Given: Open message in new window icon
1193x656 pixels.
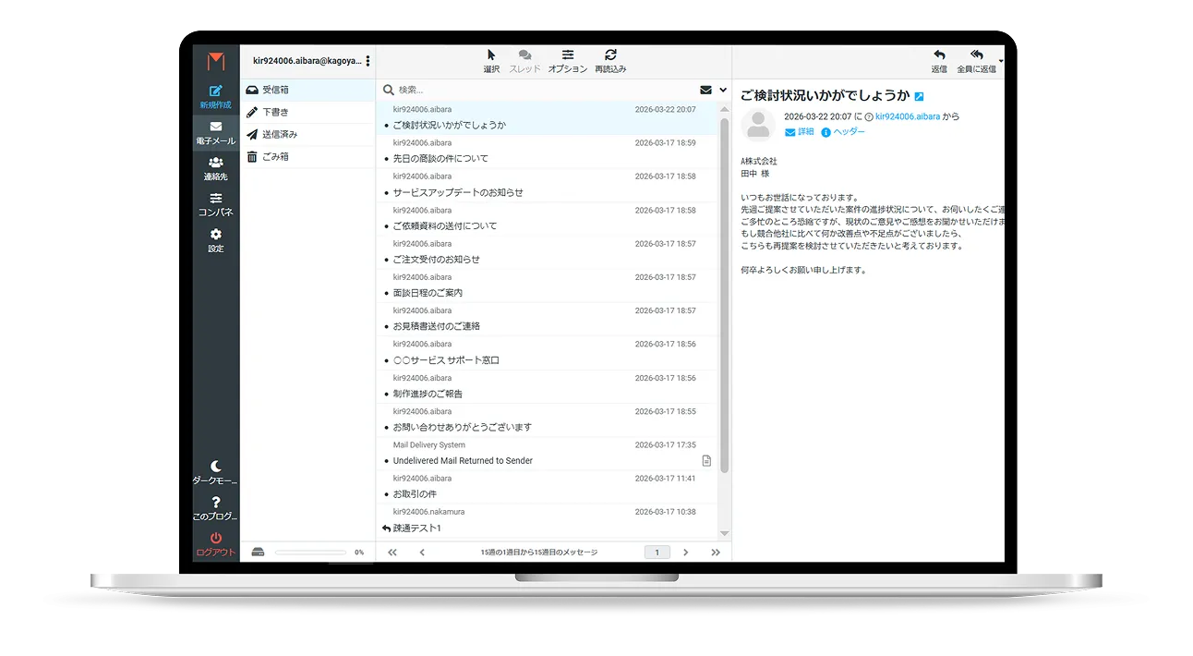Looking at the screenshot, I should [920, 96].
